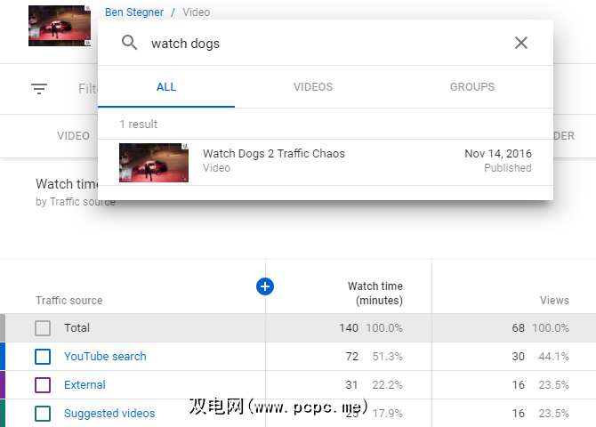
Task: Sort by the Views column header
Action: click(x=554, y=301)
